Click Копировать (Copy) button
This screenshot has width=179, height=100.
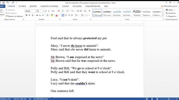pos(11,13)
